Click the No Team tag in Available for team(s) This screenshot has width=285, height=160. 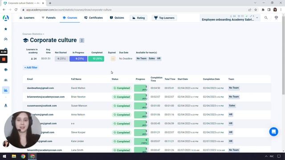[x=142, y=58]
